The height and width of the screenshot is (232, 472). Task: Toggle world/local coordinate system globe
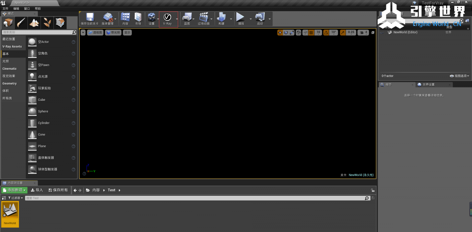(299, 32)
